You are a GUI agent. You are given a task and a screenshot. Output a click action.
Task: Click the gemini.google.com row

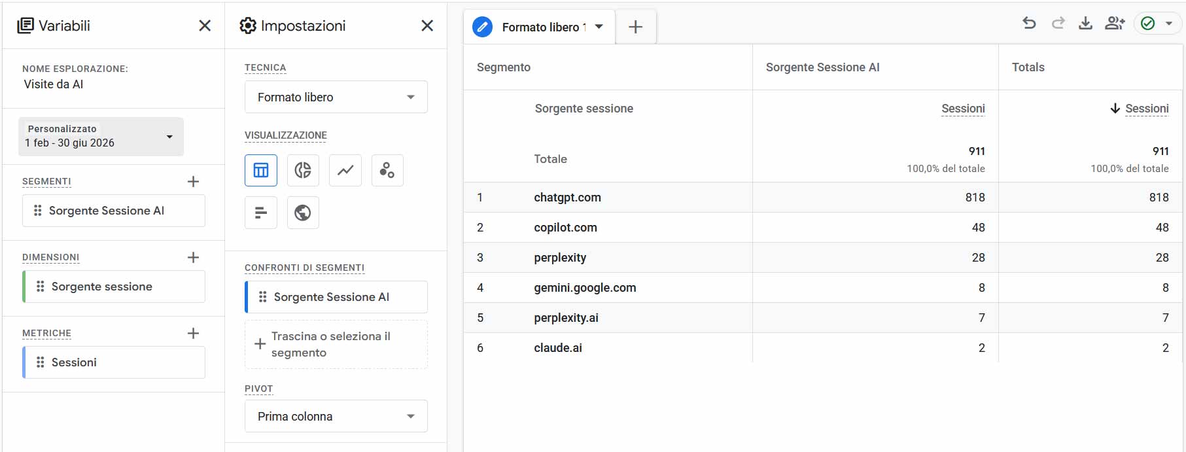pos(823,288)
